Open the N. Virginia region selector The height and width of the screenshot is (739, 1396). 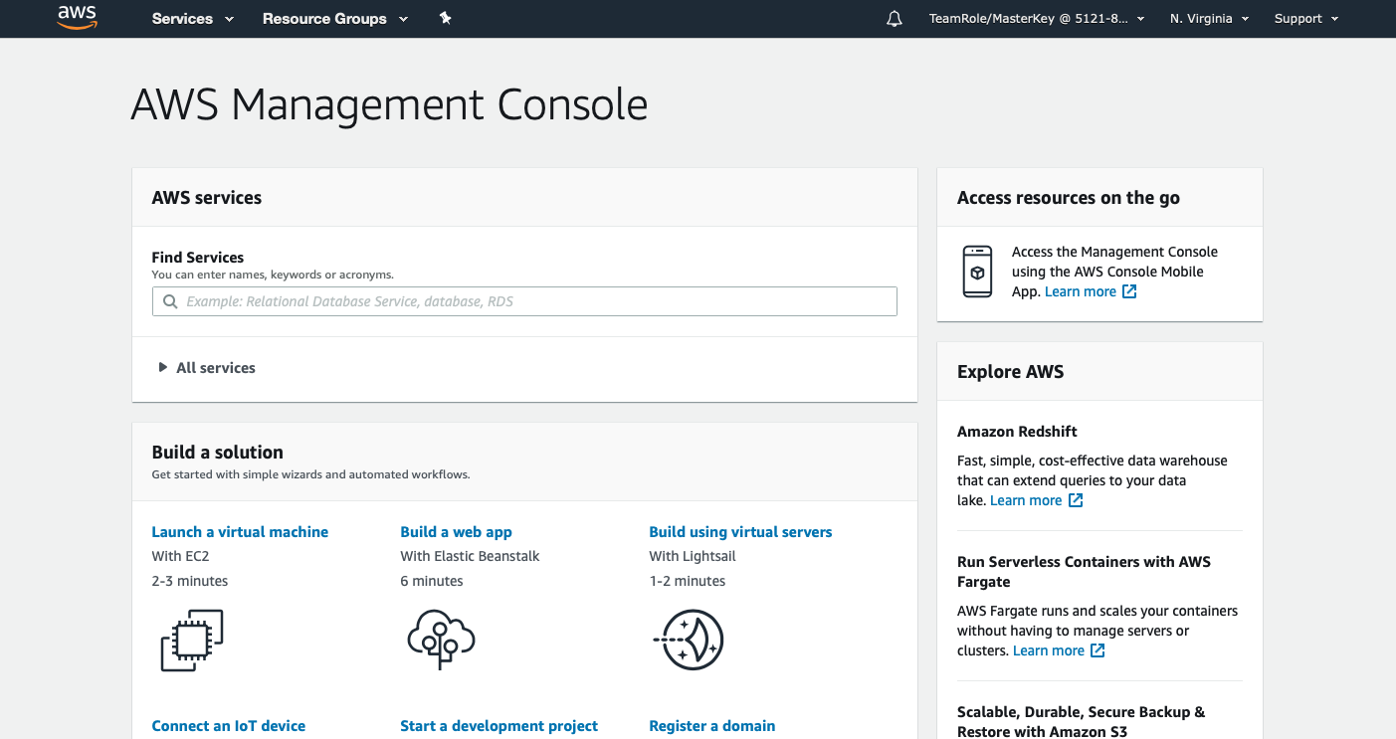[1209, 19]
